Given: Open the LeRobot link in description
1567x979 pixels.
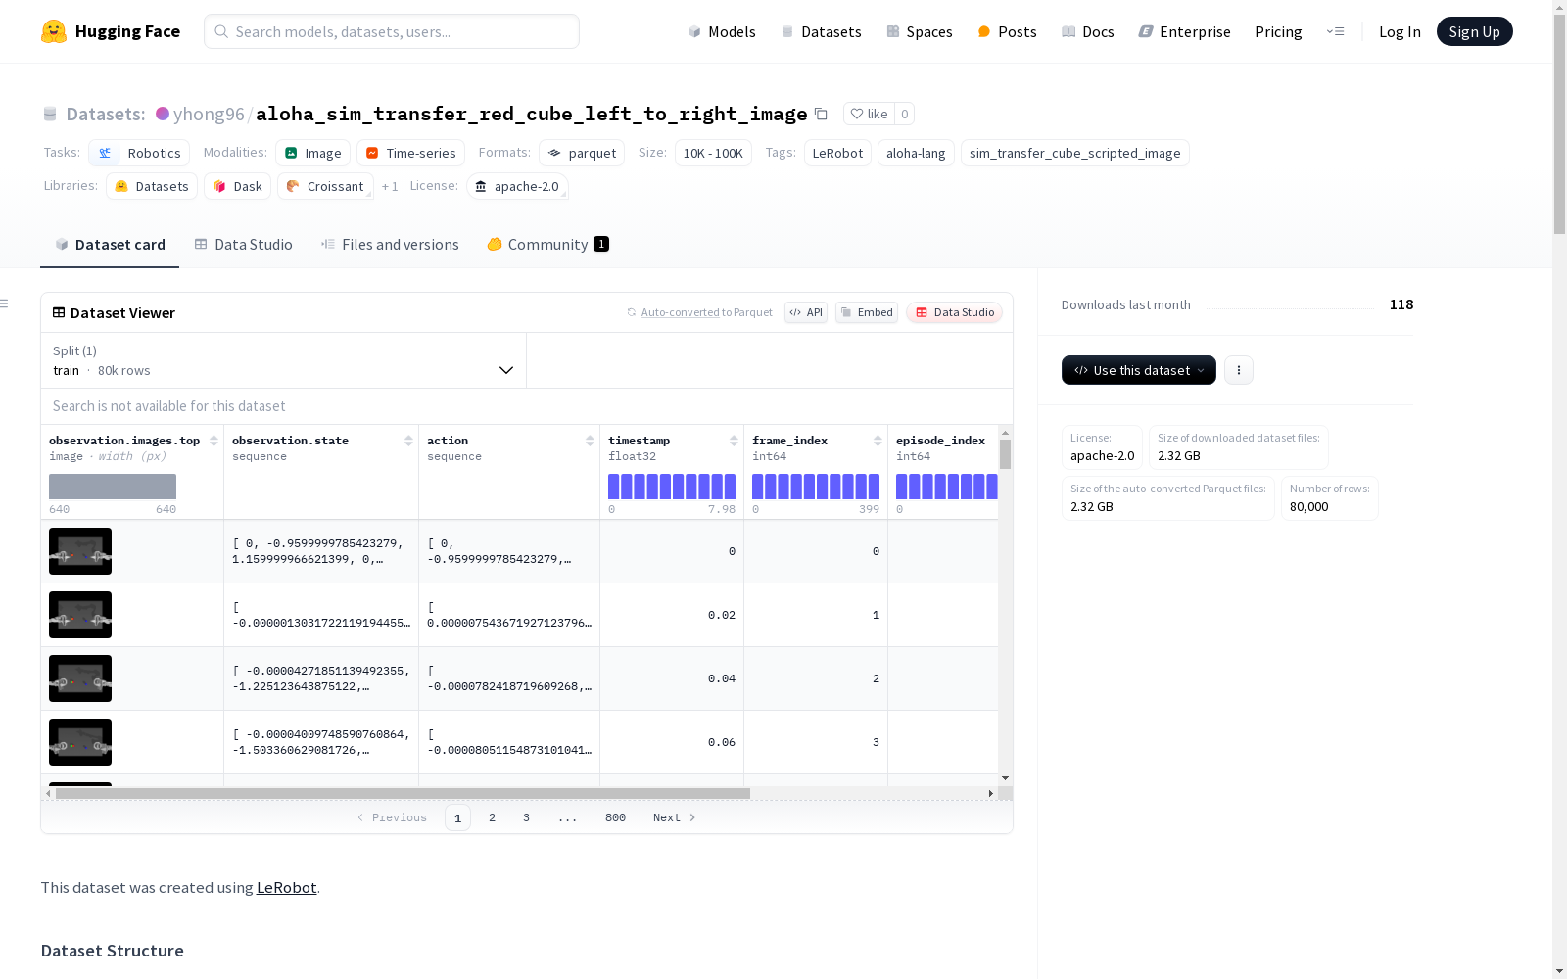Looking at the screenshot, I should pyautogui.click(x=286, y=887).
